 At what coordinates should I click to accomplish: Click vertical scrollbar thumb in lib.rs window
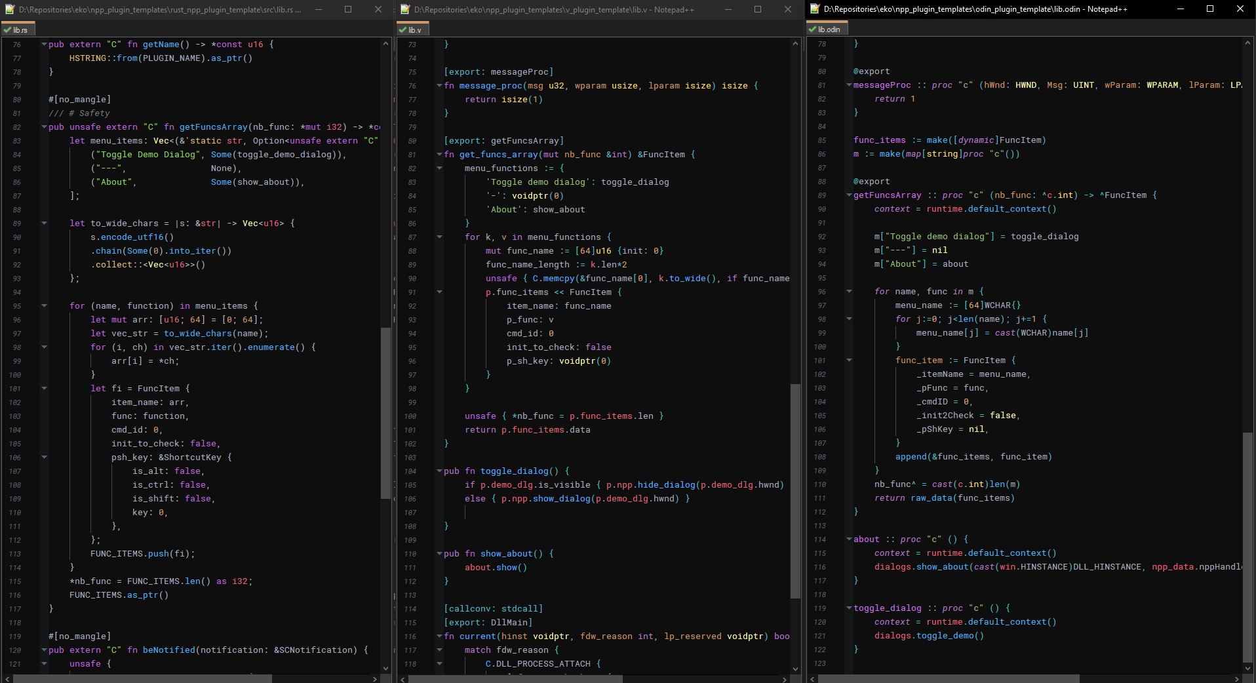pyautogui.click(x=385, y=413)
